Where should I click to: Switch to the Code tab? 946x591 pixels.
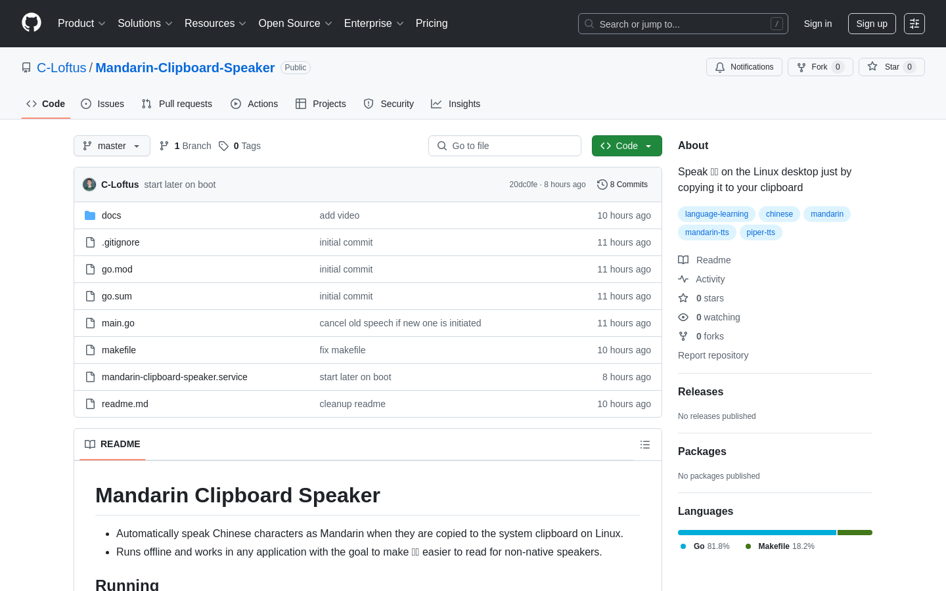[46, 104]
